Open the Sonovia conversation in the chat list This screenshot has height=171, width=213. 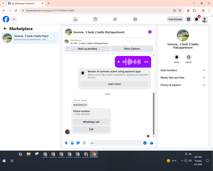pos(30,38)
